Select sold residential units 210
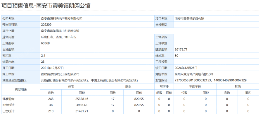The height and width of the screenshot is (116, 263). click(51, 111)
